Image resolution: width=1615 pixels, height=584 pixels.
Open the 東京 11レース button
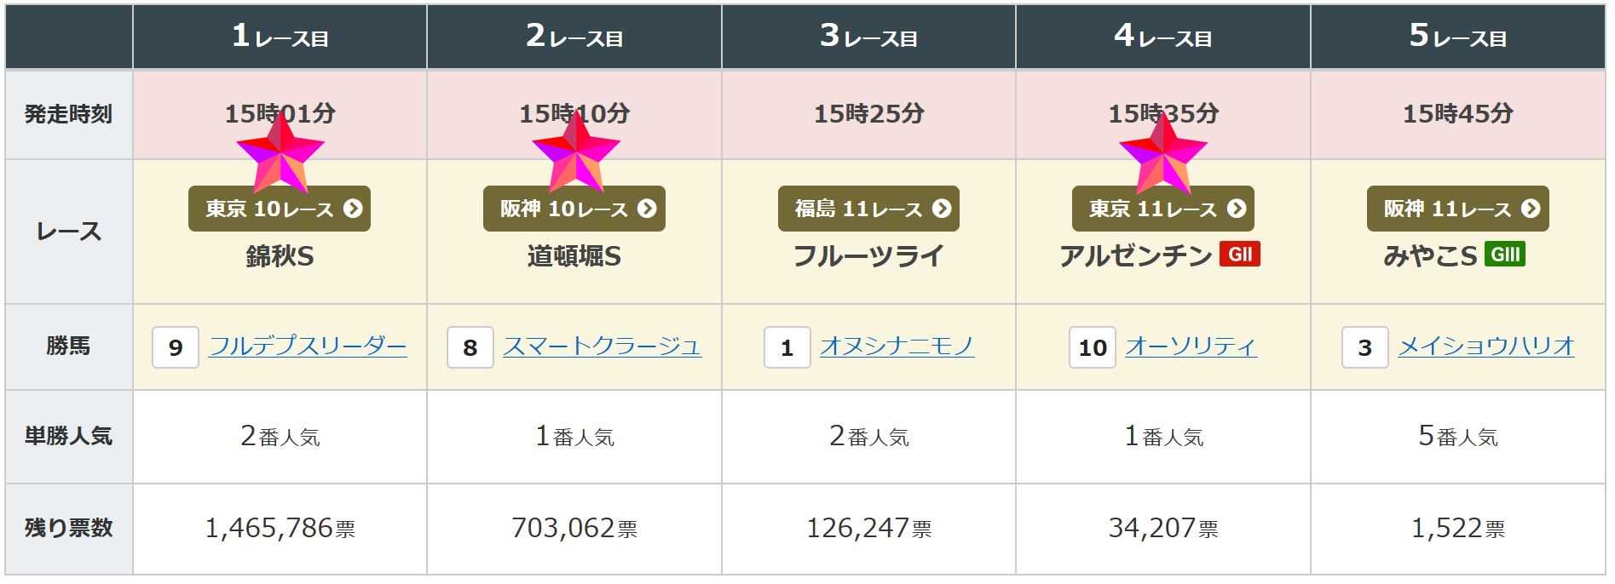pyautogui.click(x=1163, y=209)
